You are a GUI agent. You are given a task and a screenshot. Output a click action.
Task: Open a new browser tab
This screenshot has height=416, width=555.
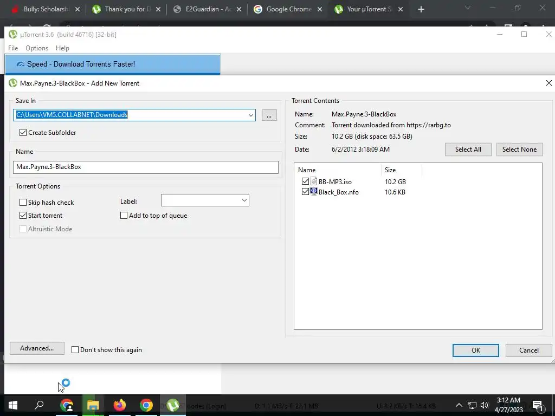click(x=421, y=10)
